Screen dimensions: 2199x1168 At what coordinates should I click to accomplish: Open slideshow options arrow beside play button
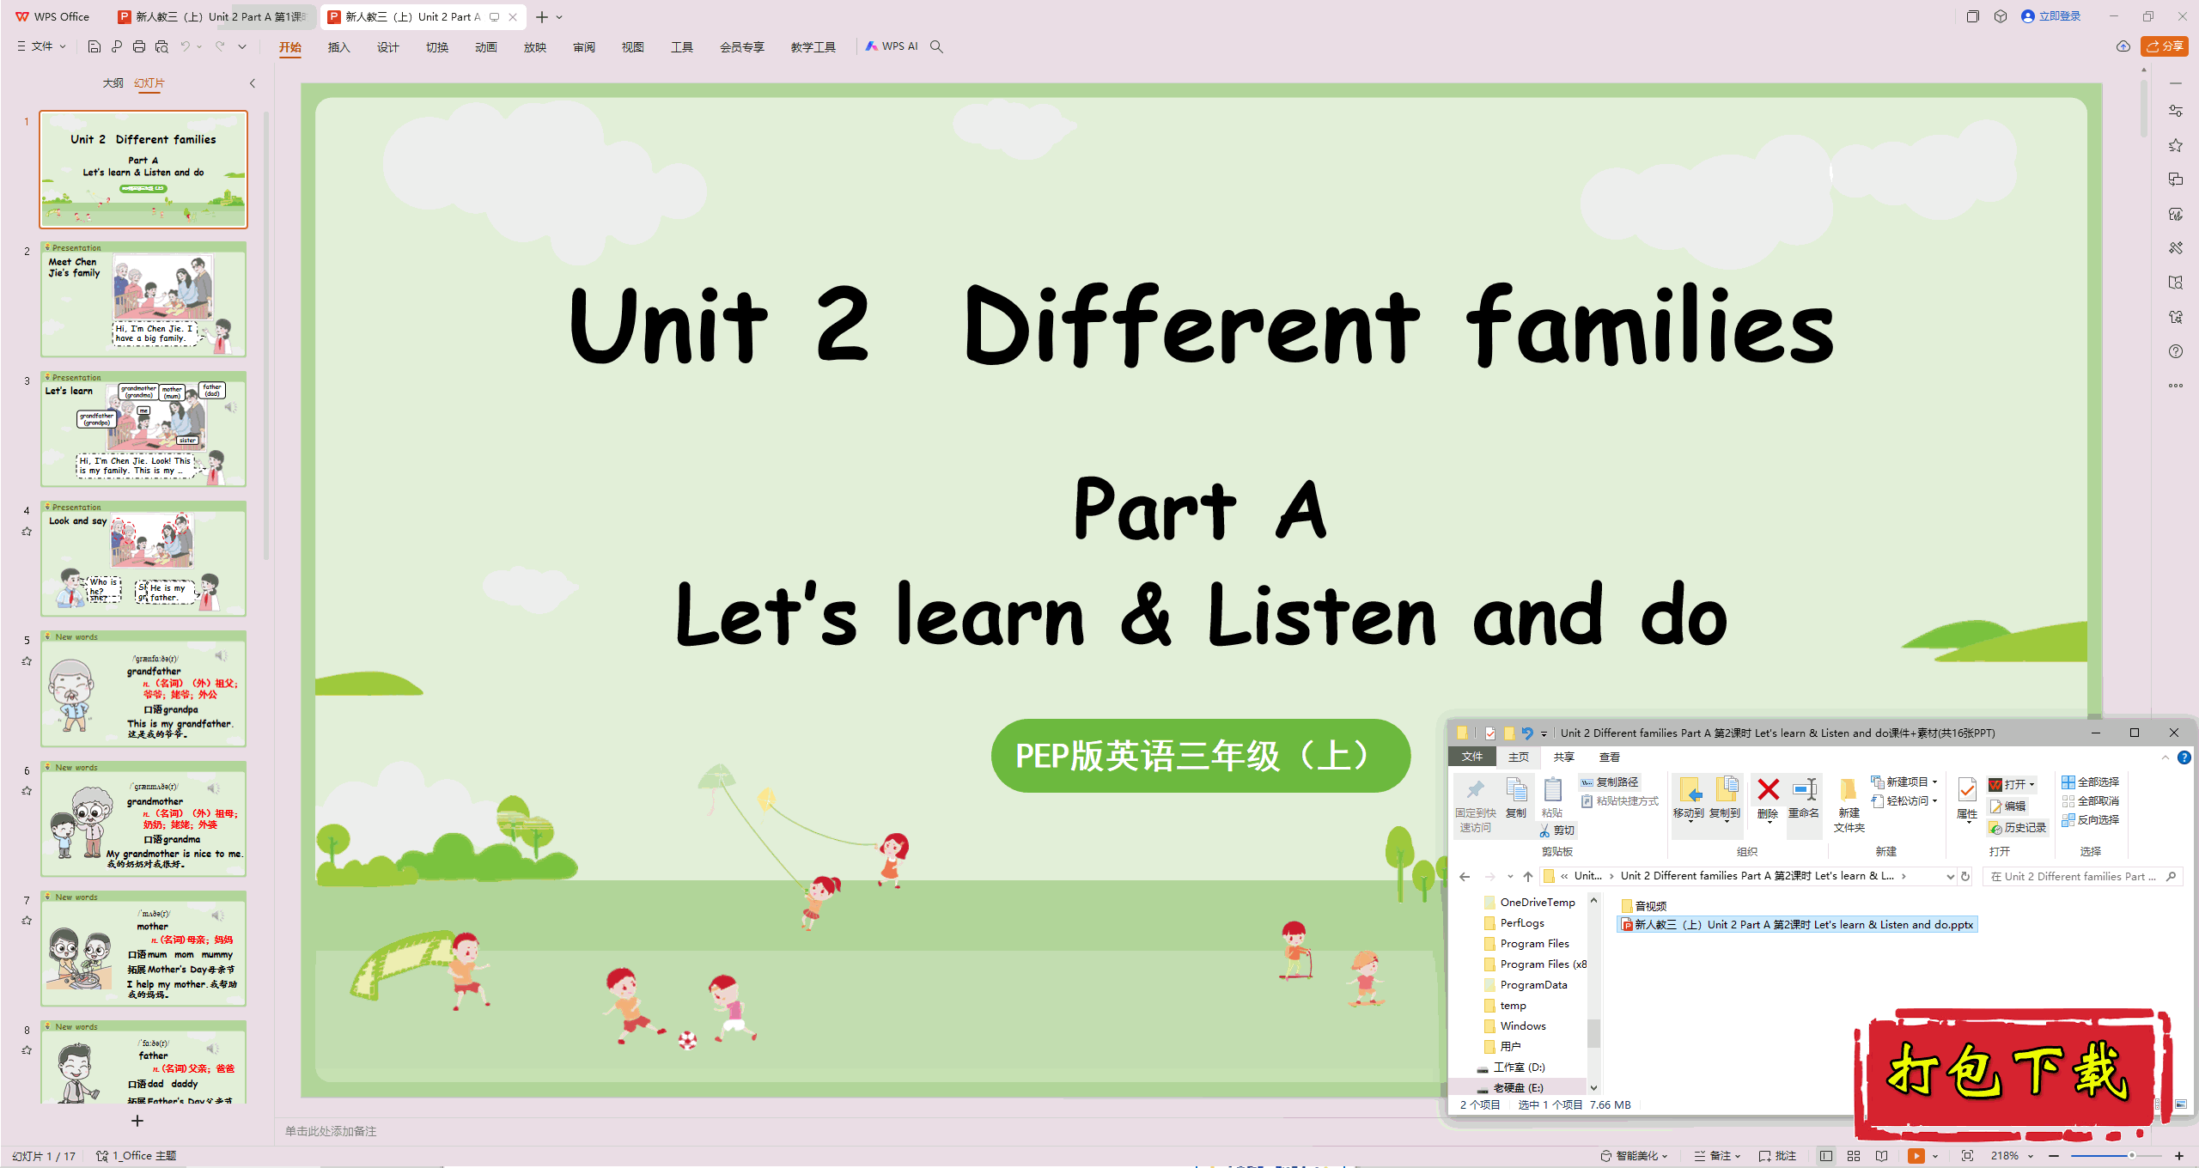tap(1934, 1157)
